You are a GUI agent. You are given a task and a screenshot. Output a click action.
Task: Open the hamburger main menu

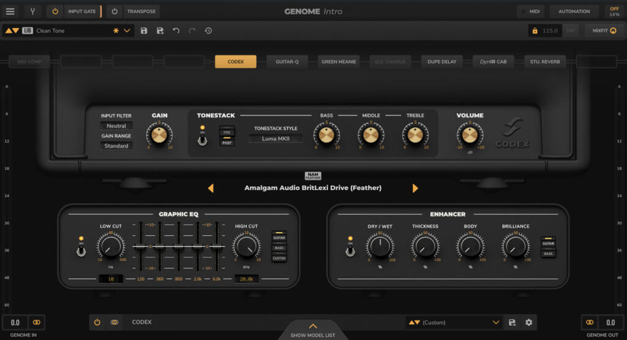pos(10,11)
